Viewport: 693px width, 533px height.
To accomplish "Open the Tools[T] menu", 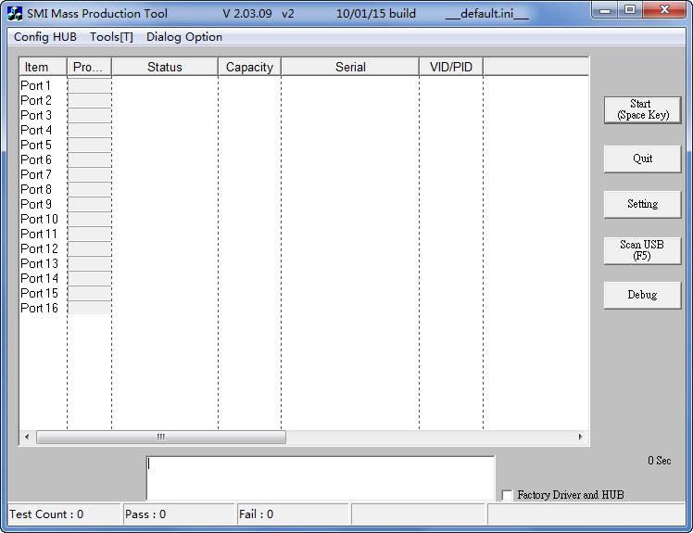I will click(111, 37).
